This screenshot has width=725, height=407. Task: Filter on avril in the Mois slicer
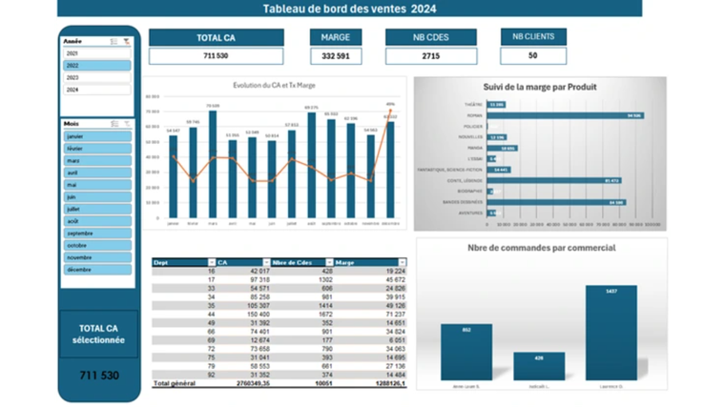[97, 173]
